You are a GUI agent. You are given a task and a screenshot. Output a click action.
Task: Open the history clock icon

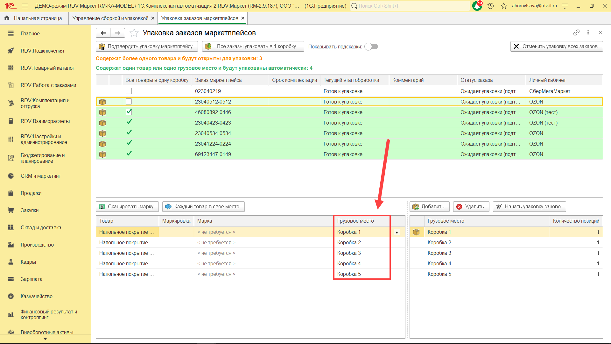(490, 6)
